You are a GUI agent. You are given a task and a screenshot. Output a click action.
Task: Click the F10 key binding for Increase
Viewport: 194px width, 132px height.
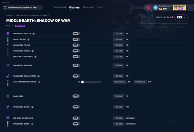[150, 82]
